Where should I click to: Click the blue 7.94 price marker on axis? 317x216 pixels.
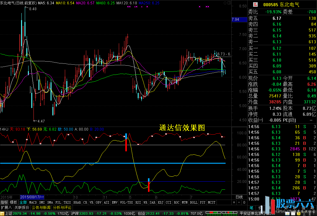pos(235,19)
